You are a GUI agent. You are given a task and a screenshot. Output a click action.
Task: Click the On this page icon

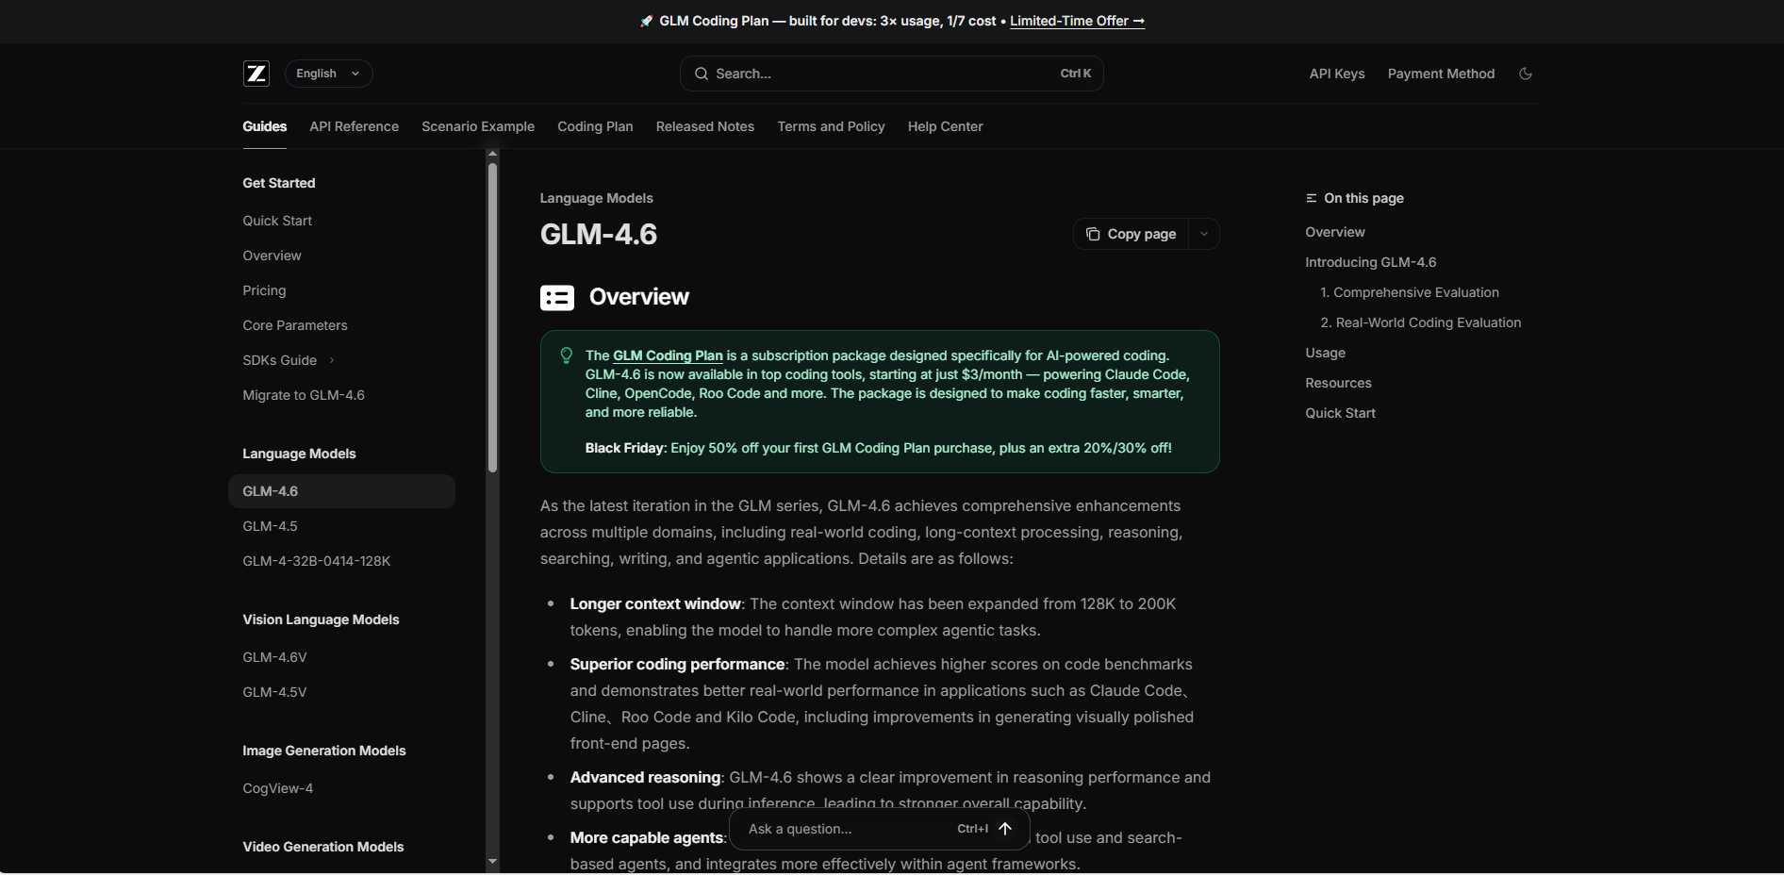tap(1311, 198)
